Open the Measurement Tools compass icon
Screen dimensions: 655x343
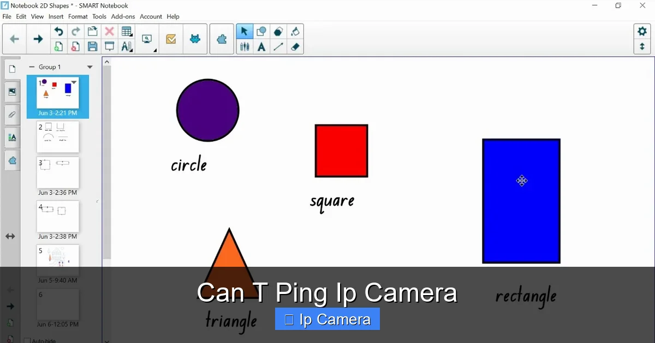point(127,47)
